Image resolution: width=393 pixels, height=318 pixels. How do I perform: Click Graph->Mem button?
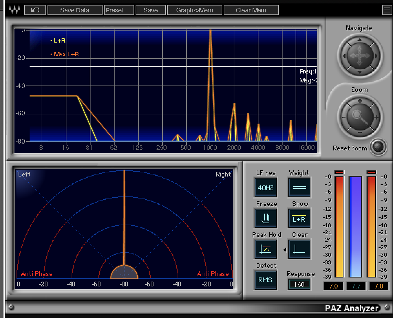click(194, 10)
